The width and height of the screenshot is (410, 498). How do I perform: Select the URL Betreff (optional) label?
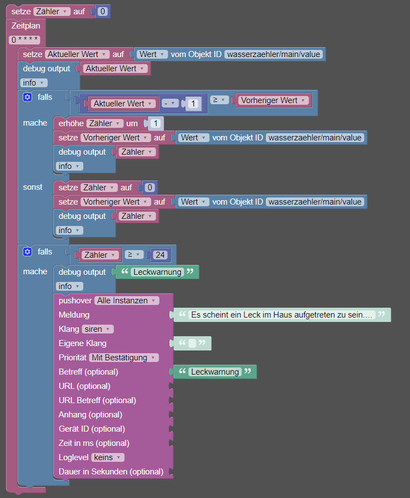pos(98,400)
